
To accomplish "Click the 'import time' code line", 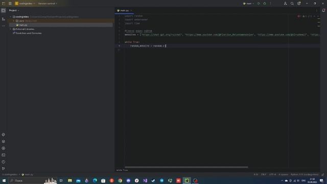I will click(132, 24).
